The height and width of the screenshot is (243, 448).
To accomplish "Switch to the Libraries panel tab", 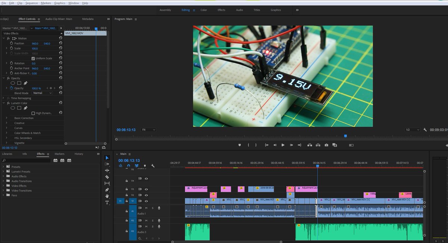I will (7, 154).
